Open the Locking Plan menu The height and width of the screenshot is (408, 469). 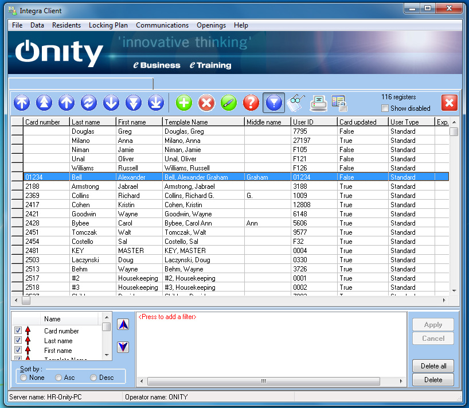click(108, 25)
